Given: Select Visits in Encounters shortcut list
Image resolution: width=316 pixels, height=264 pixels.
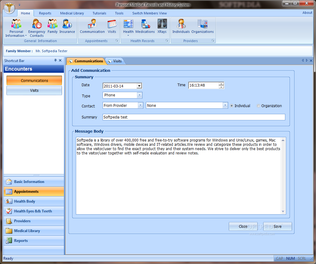Looking at the screenshot, I should pos(34,91).
